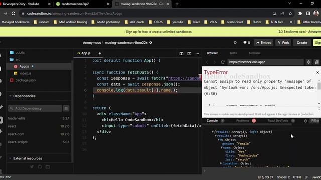This screenshot has width=321, height=180.
Task: Bookmark this page with the star icon
Action: click(x=290, y=13)
